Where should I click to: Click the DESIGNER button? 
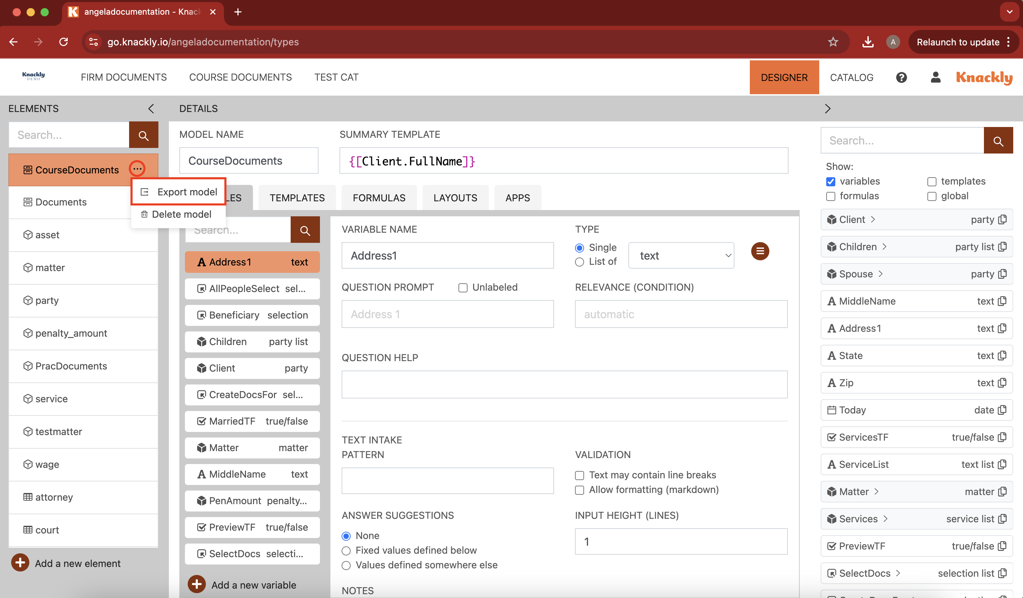[x=784, y=77]
